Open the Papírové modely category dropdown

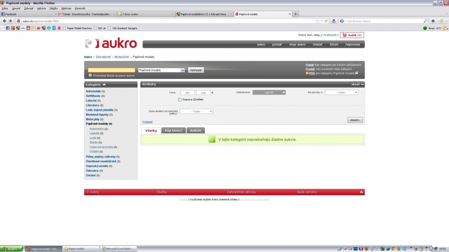tap(161, 70)
